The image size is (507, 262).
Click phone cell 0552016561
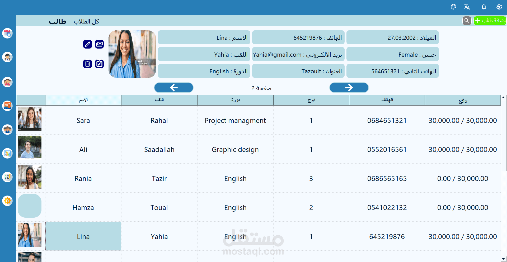[387, 149]
